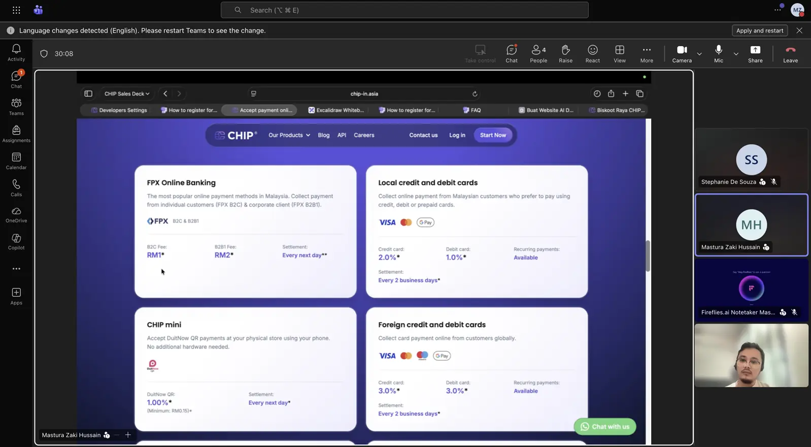
Task: Expand microphone device options arrow
Action: 736,54
